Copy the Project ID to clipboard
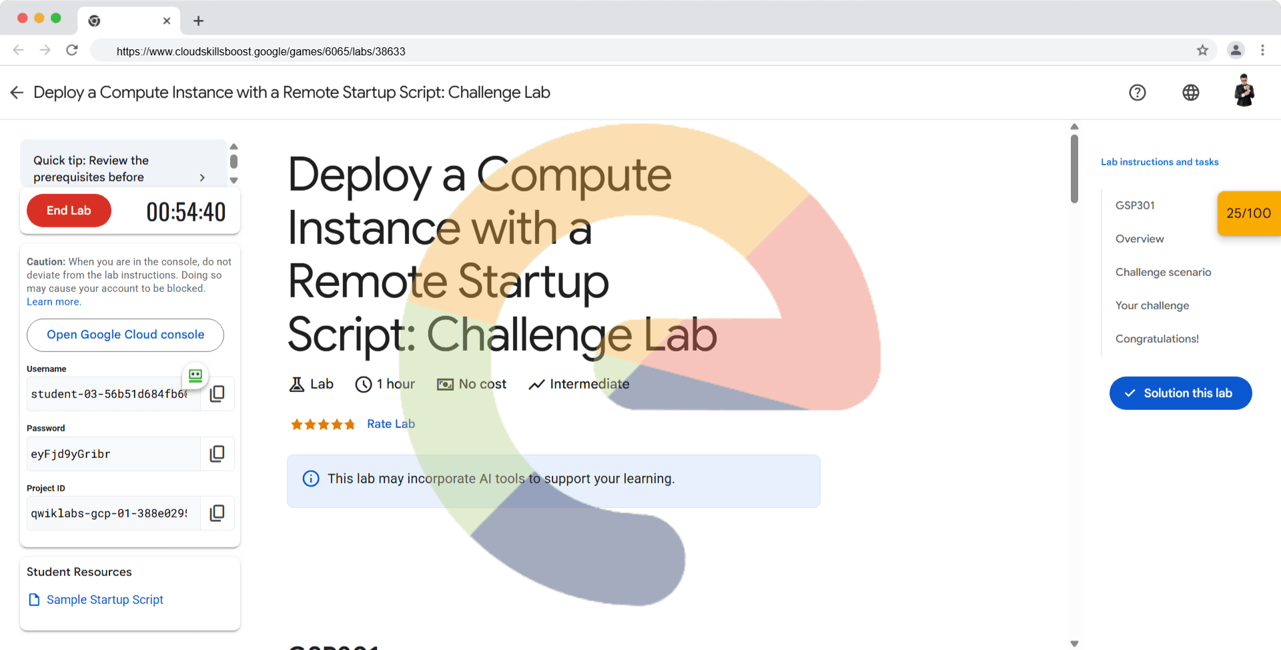Image resolution: width=1281 pixels, height=650 pixels. pyautogui.click(x=218, y=513)
